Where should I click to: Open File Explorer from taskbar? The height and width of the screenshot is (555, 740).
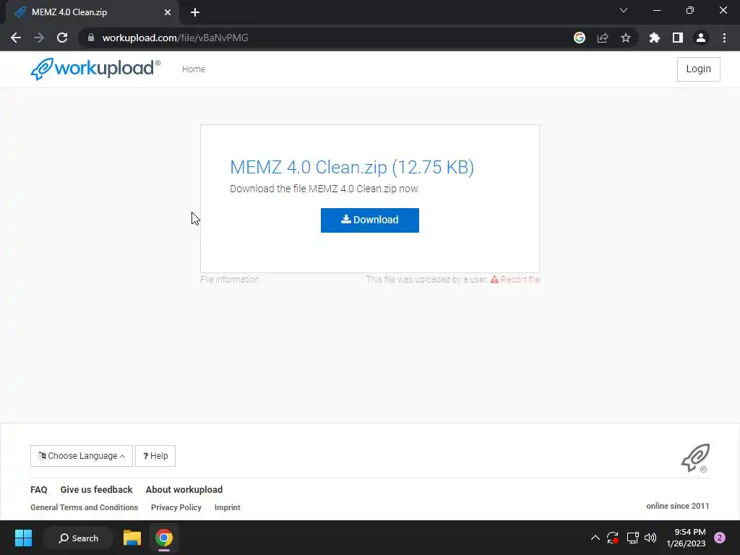(132, 538)
